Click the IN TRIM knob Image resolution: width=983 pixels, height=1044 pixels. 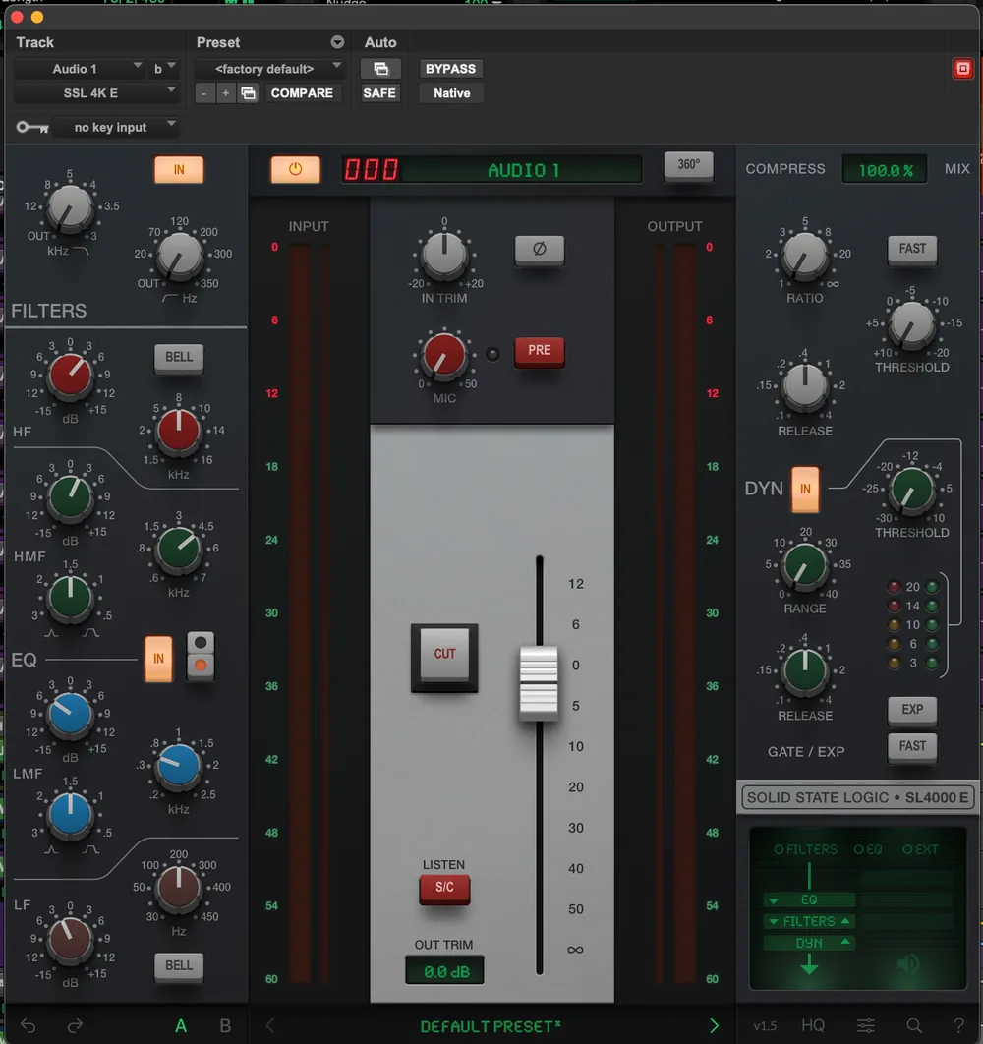pos(444,257)
